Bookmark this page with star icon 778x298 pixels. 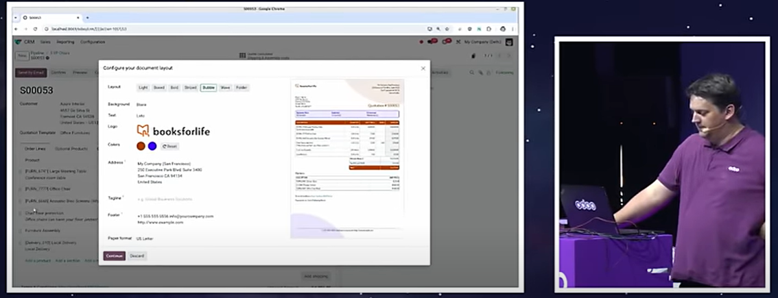point(447,29)
